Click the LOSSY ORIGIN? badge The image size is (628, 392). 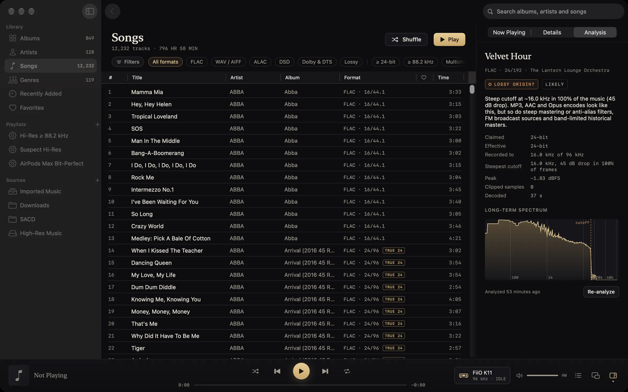(x=512, y=84)
